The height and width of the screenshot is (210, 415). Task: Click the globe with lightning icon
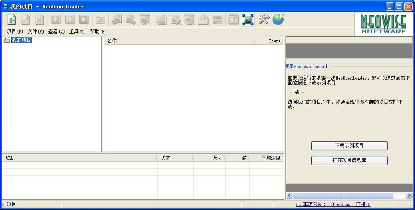(278, 20)
